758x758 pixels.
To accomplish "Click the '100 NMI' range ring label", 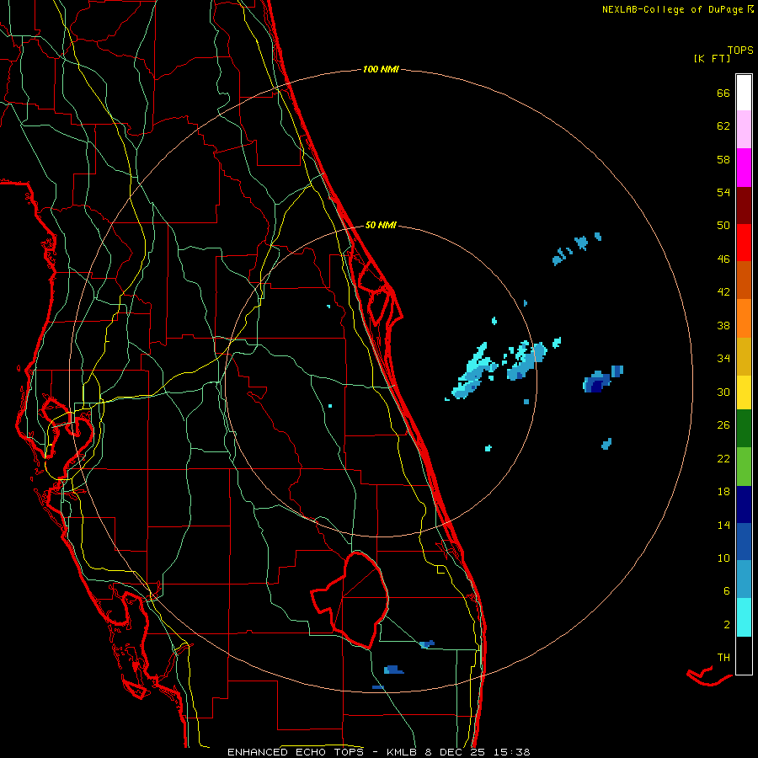I will [381, 70].
